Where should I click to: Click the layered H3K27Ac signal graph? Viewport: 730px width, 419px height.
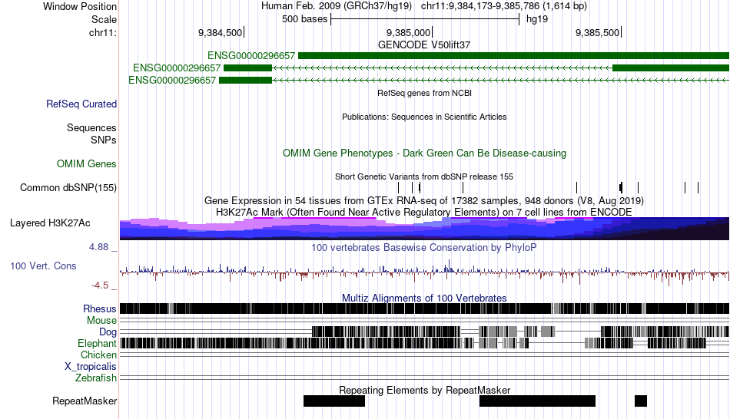[424, 229]
